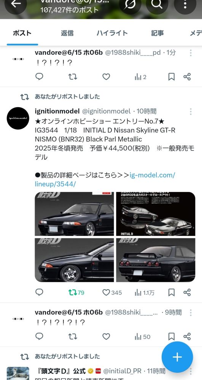Open ignitionmodel profile avatar
The width and height of the screenshot is (202, 380).
coord(18,118)
